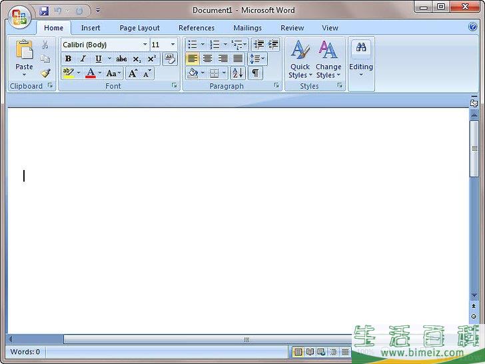Open underline style options arrow
The height and width of the screenshot is (364, 485).
pyautogui.click(x=109, y=59)
